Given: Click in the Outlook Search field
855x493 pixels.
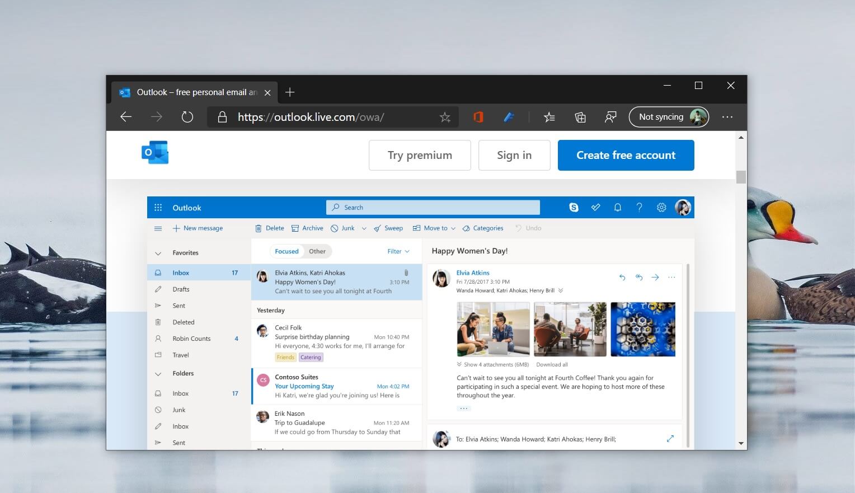Looking at the screenshot, I should (433, 207).
